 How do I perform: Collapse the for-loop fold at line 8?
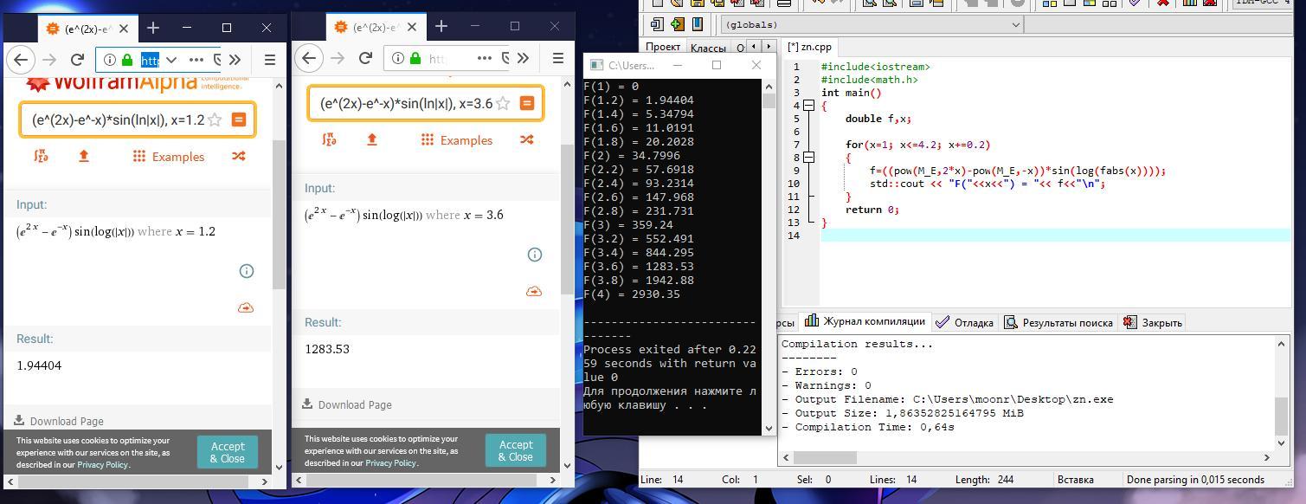[808, 158]
